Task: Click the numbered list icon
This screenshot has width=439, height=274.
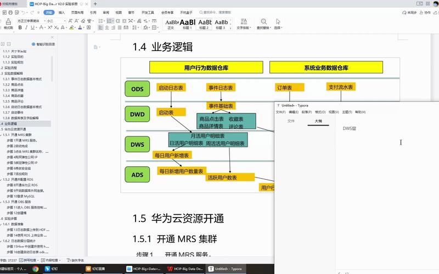Action: (x=110, y=21)
